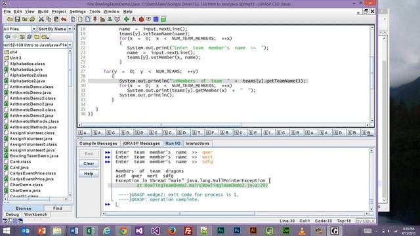Viewport: 420px width, 236px height.
Task: Open the folder history dropdown icon
Action: [x=45, y=37]
